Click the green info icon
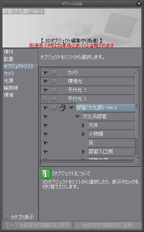Viewport: 144px width, 232px height. point(46,174)
